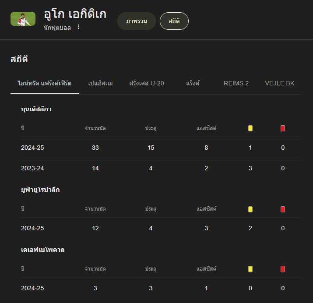Click the บุนเดิสลีกา league heading
The width and height of the screenshot is (313, 303).
coord(36,109)
